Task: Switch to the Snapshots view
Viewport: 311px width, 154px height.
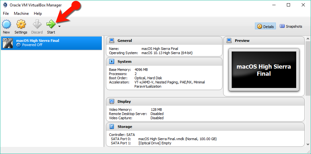Action: [x=291, y=26]
